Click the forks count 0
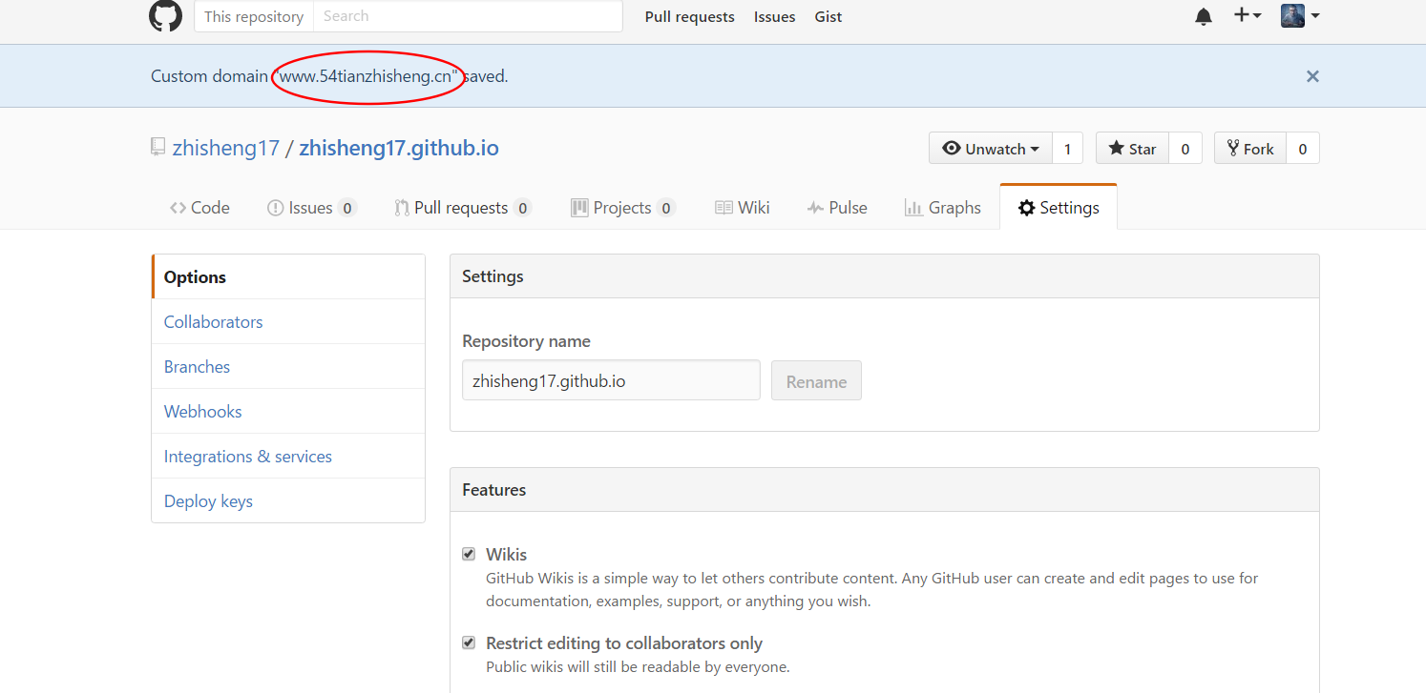Image resolution: width=1426 pixels, height=693 pixels. tap(1303, 149)
